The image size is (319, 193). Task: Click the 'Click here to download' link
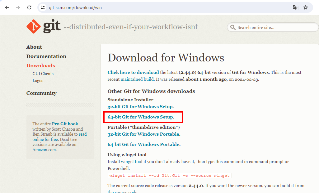(x=133, y=72)
